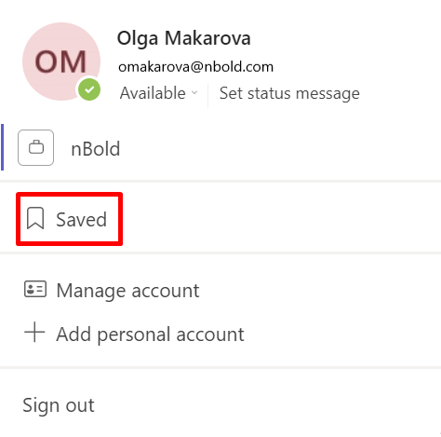The width and height of the screenshot is (441, 437).
Task: Click the separator line above Sign out
Action: point(220,368)
